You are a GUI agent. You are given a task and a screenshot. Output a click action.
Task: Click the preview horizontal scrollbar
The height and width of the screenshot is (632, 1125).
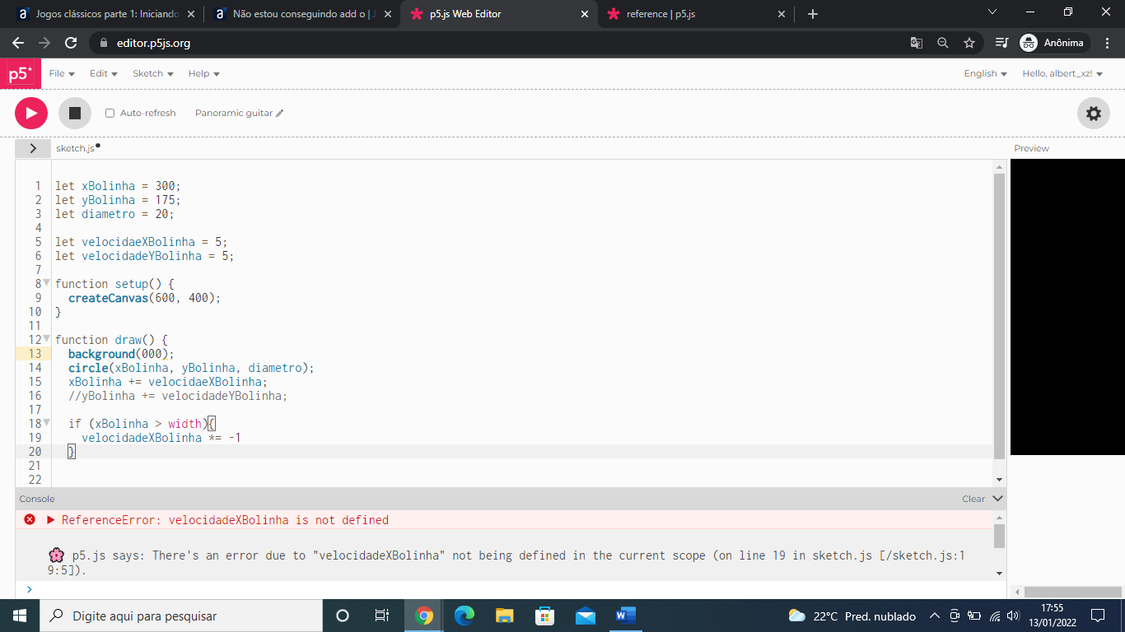[x=1074, y=592]
